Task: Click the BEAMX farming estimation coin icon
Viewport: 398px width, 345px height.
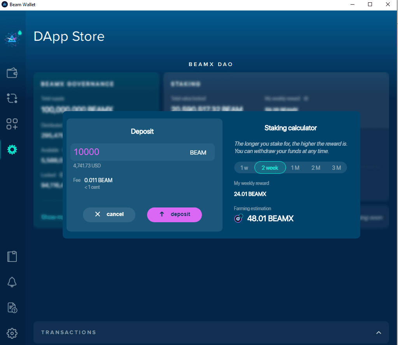Action: click(x=238, y=218)
